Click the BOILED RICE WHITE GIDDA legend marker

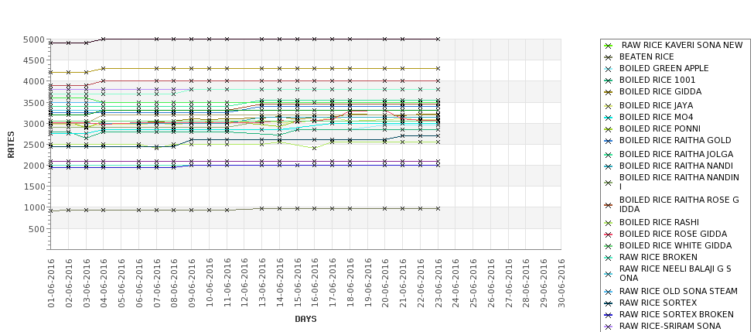point(609,246)
